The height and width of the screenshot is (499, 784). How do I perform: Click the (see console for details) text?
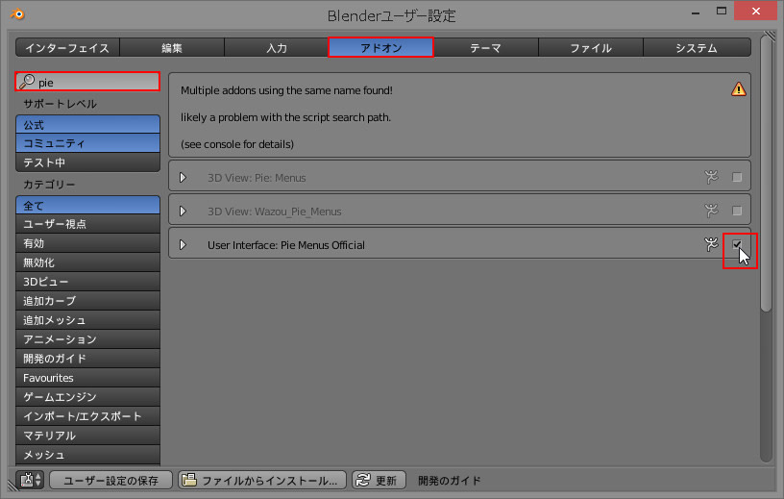pos(237,144)
